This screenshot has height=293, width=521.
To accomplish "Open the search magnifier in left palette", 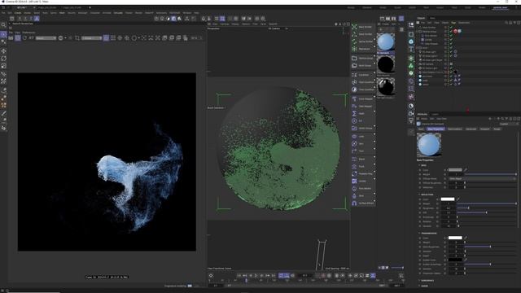I will (3, 25).
